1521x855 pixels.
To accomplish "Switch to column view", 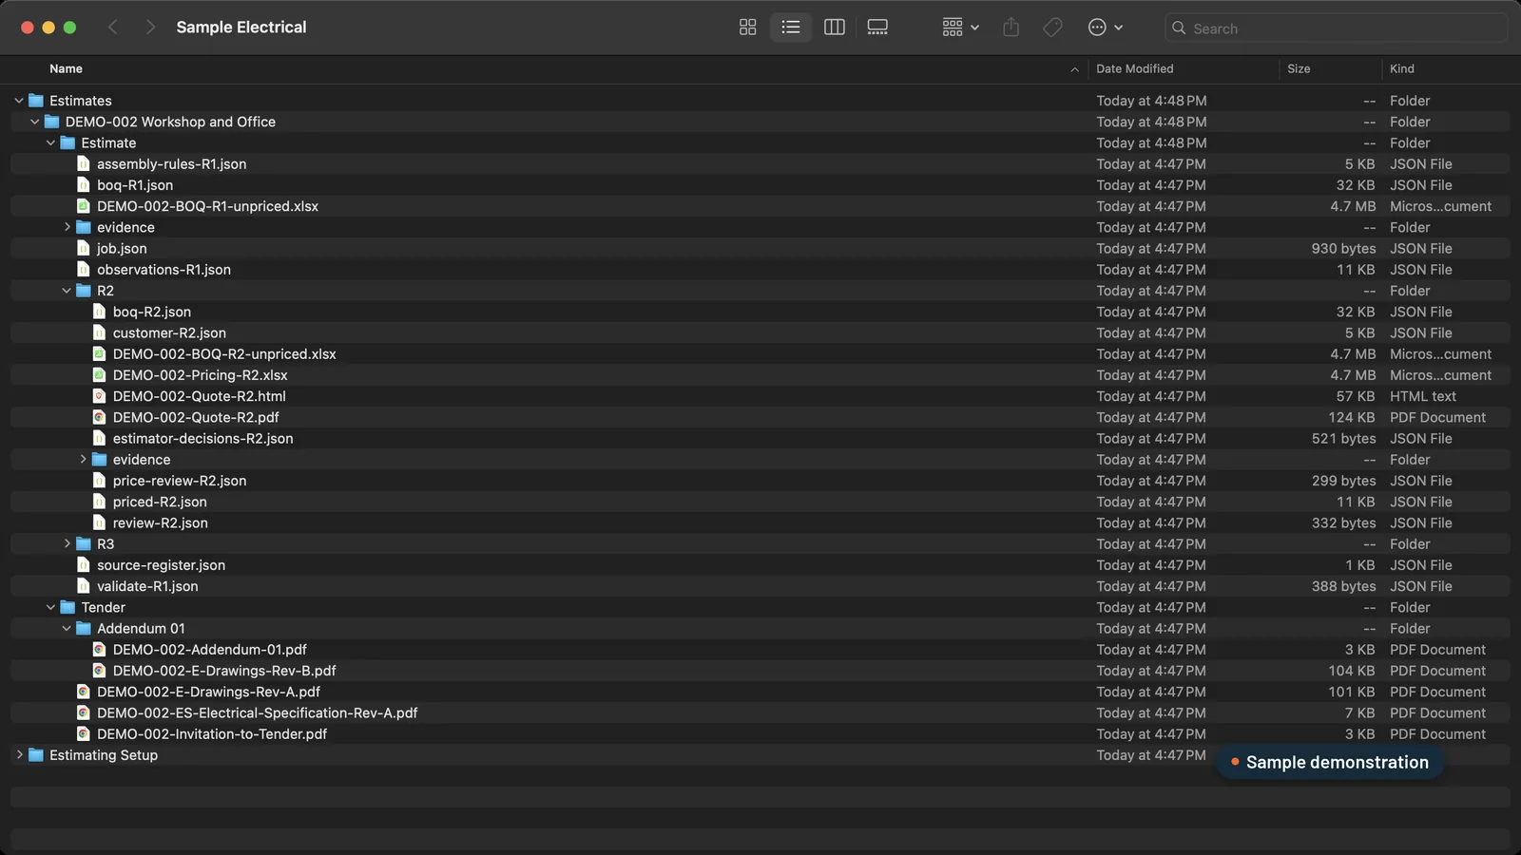I will point(835,28).
